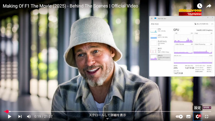Click the 0:19 / 21:07 time display
Screen dimensions: 215x121
click(x=43, y=116)
